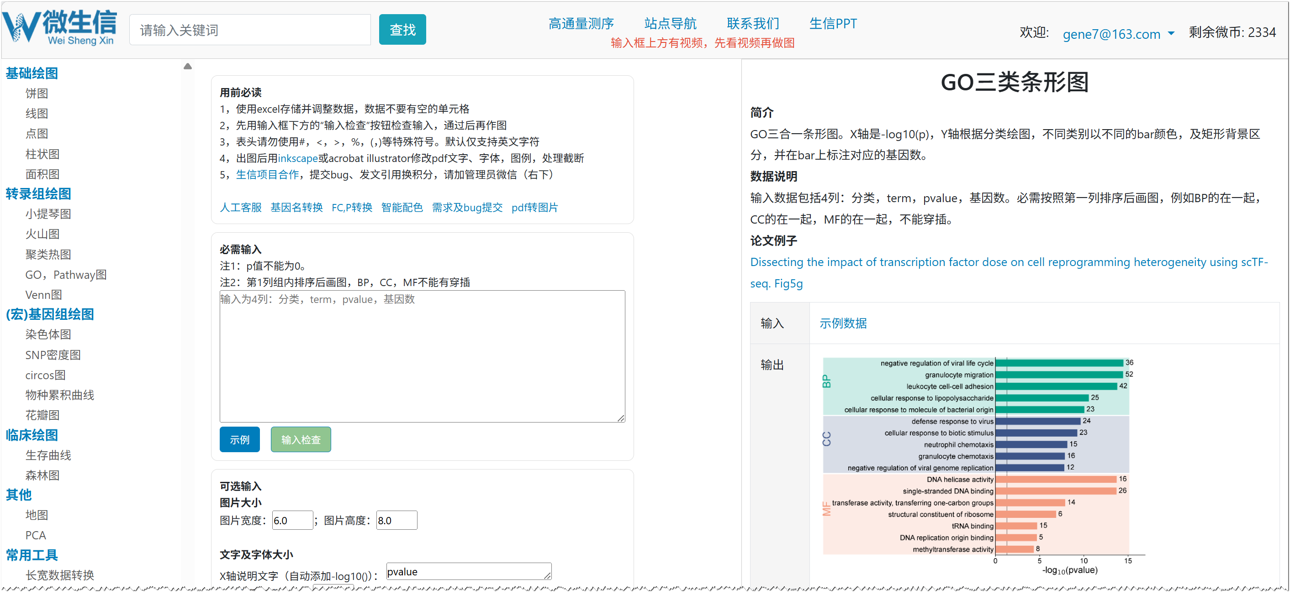Click the blue 示例 button

pos(239,439)
